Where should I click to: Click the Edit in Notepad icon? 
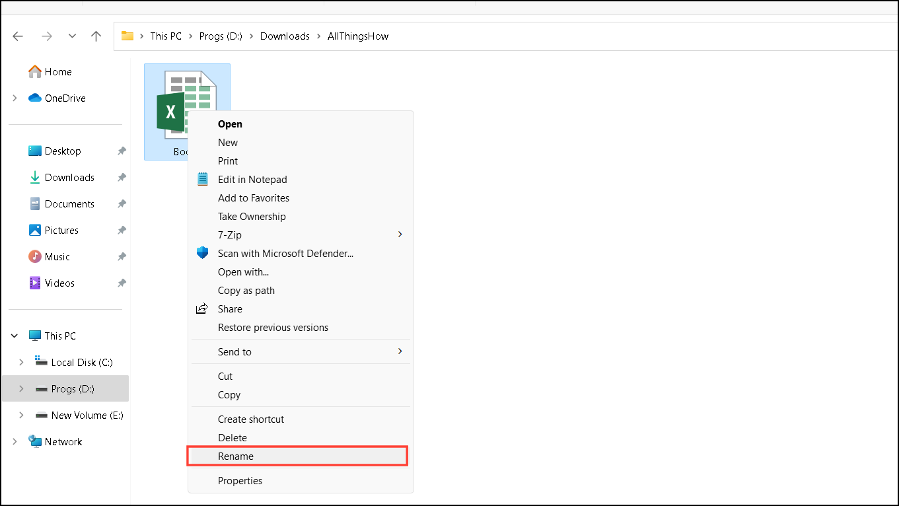[202, 179]
